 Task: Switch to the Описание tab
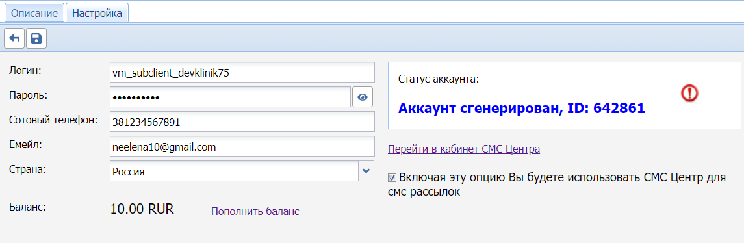tap(34, 13)
